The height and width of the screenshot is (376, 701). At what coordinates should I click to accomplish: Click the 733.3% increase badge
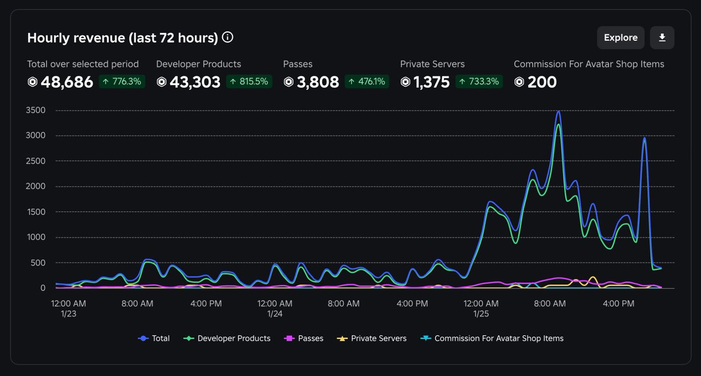(479, 82)
